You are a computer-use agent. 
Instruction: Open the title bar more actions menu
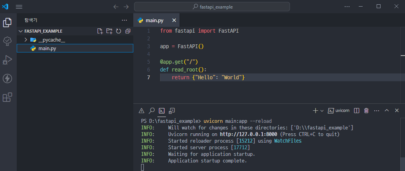pos(347,7)
